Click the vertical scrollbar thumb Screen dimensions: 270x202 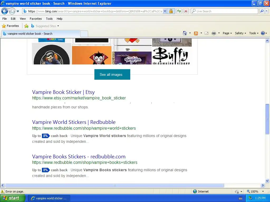(267, 119)
